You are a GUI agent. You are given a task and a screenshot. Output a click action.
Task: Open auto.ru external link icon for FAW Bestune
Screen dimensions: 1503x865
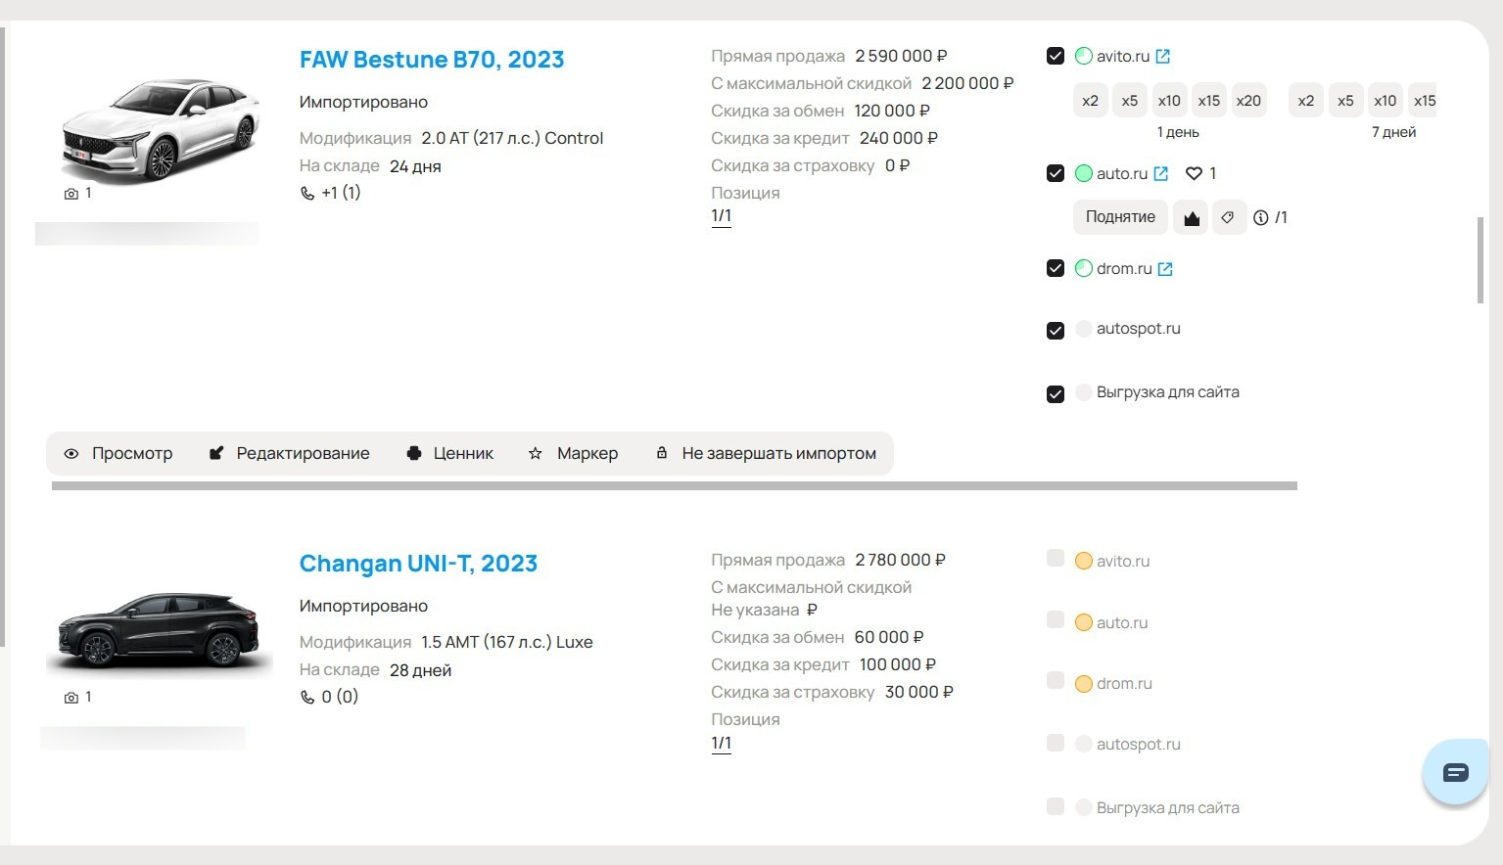1160,173
